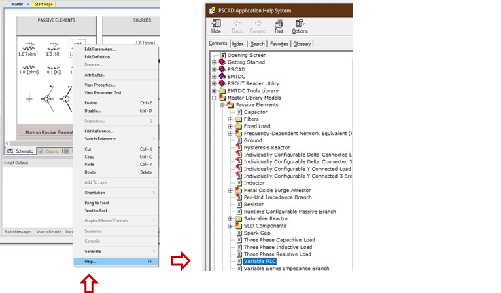Click the More on Passive Elements link
This screenshot has width=501, height=293.
pos(48,132)
